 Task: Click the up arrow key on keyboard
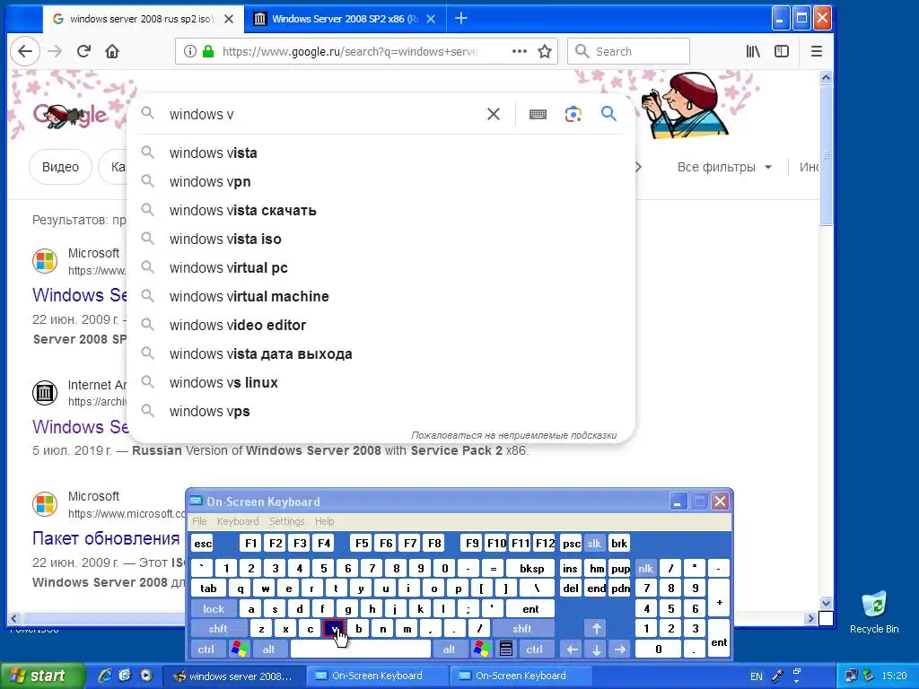596,629
